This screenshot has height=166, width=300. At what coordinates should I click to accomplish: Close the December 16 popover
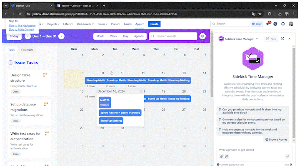(141, 91)
